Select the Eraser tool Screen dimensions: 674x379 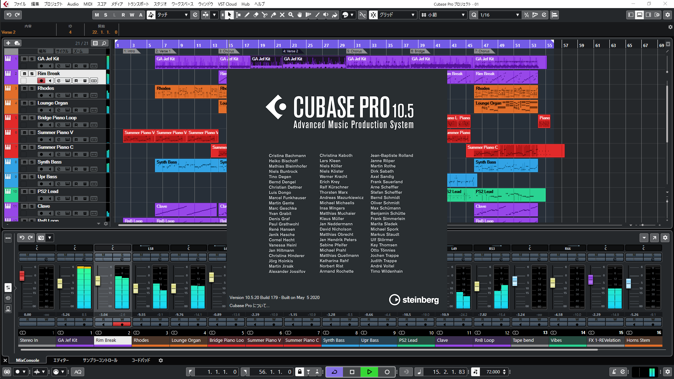[256, 15]
